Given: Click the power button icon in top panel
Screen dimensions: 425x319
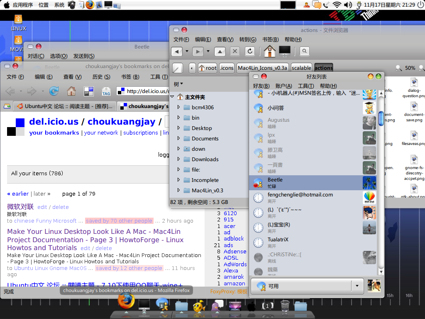Looking at the screenshot, I should 421,5.
